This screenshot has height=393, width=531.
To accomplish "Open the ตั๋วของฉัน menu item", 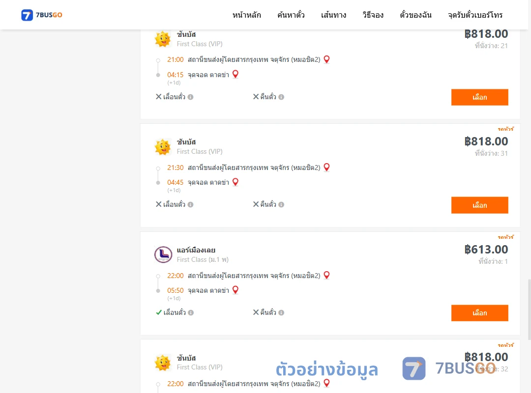I will pyautogui.click(x=415, y=15).
